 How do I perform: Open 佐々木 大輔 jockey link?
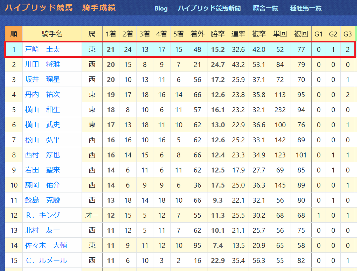click(x=46, y=245)
